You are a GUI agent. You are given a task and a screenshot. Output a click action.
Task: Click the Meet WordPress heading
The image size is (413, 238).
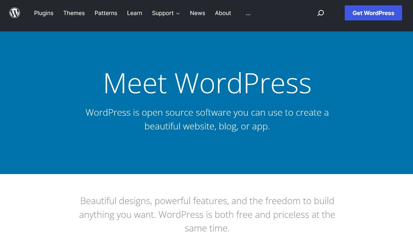coord(207,83)
